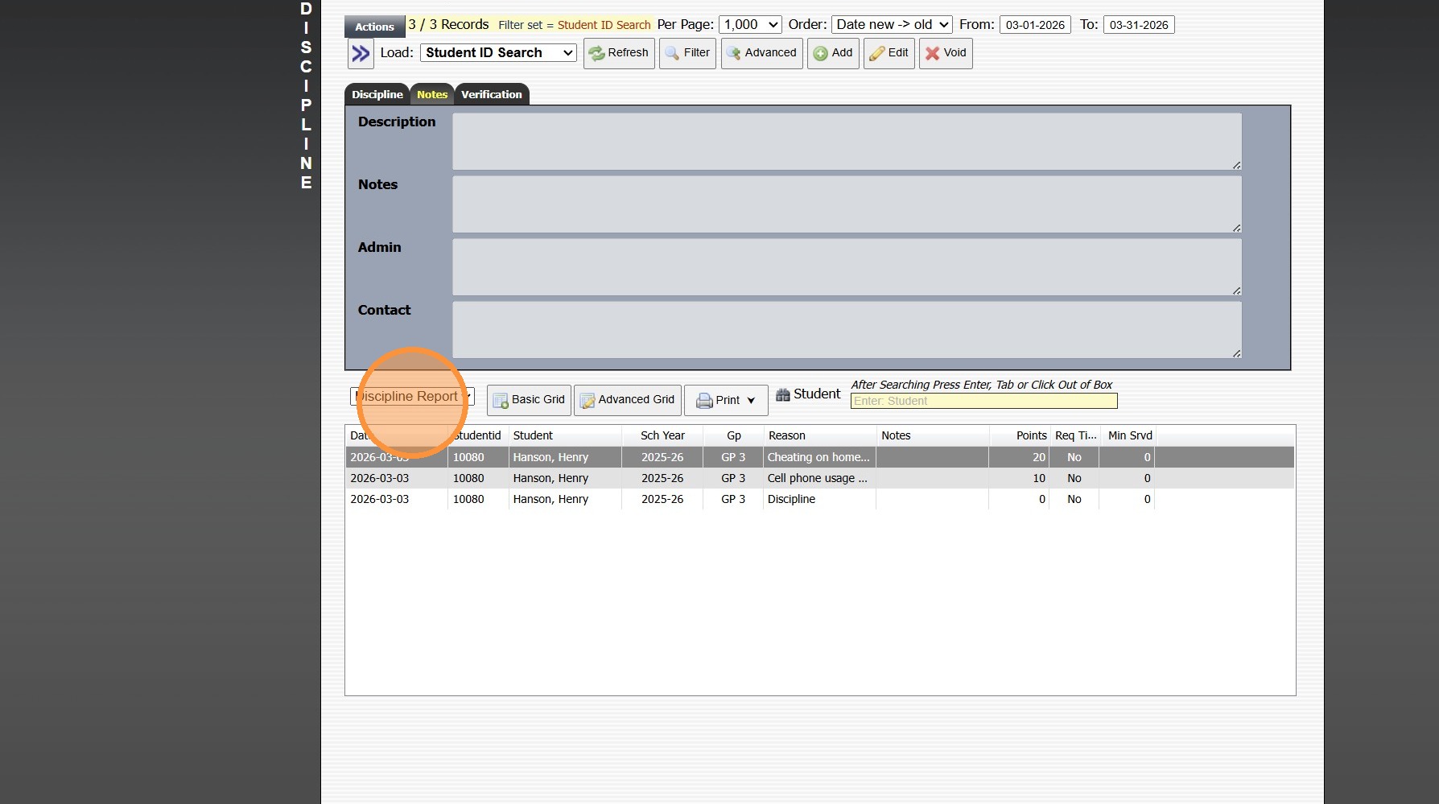Click into the Admin text area
The image size is (1439, 804).
tap(847, 267)
